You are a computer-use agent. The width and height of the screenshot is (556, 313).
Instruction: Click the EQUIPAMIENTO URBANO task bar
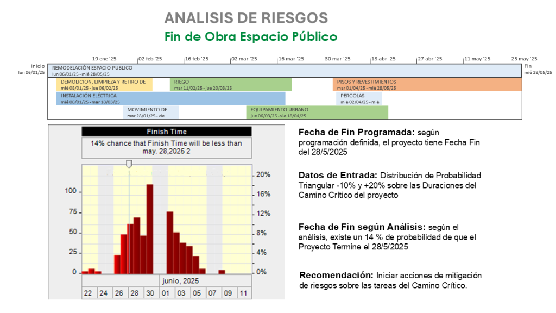point(317,112)
